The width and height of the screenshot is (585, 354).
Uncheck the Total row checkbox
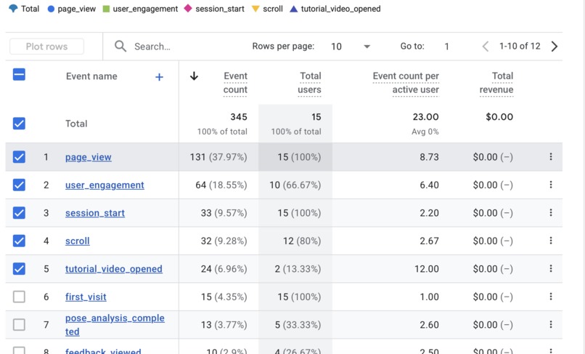coord(19,124)
